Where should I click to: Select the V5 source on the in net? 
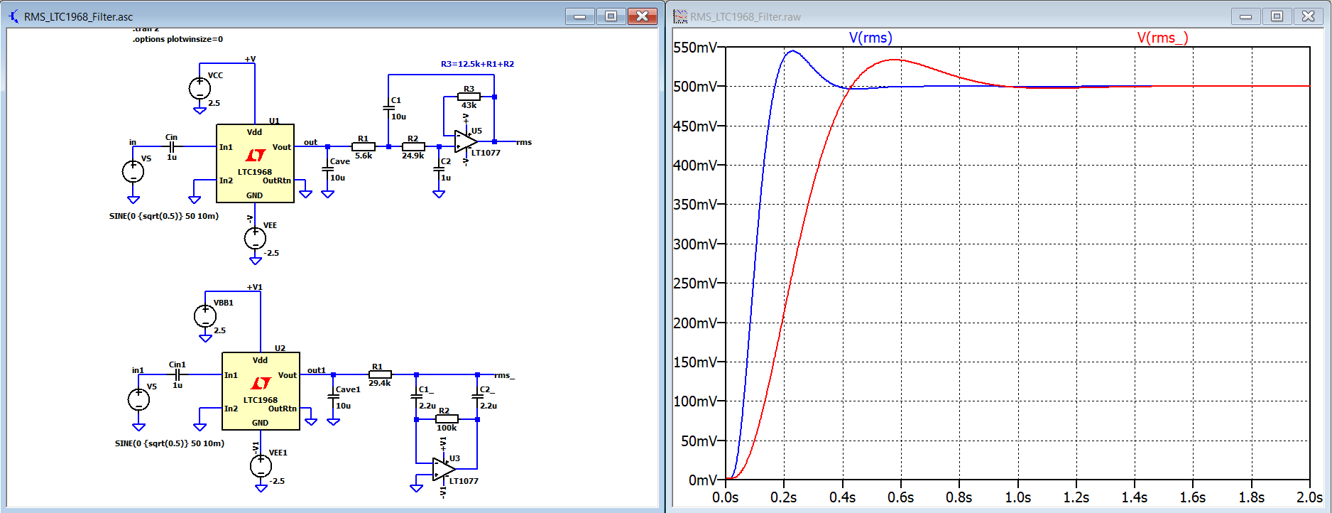click(x=133, y=171)
